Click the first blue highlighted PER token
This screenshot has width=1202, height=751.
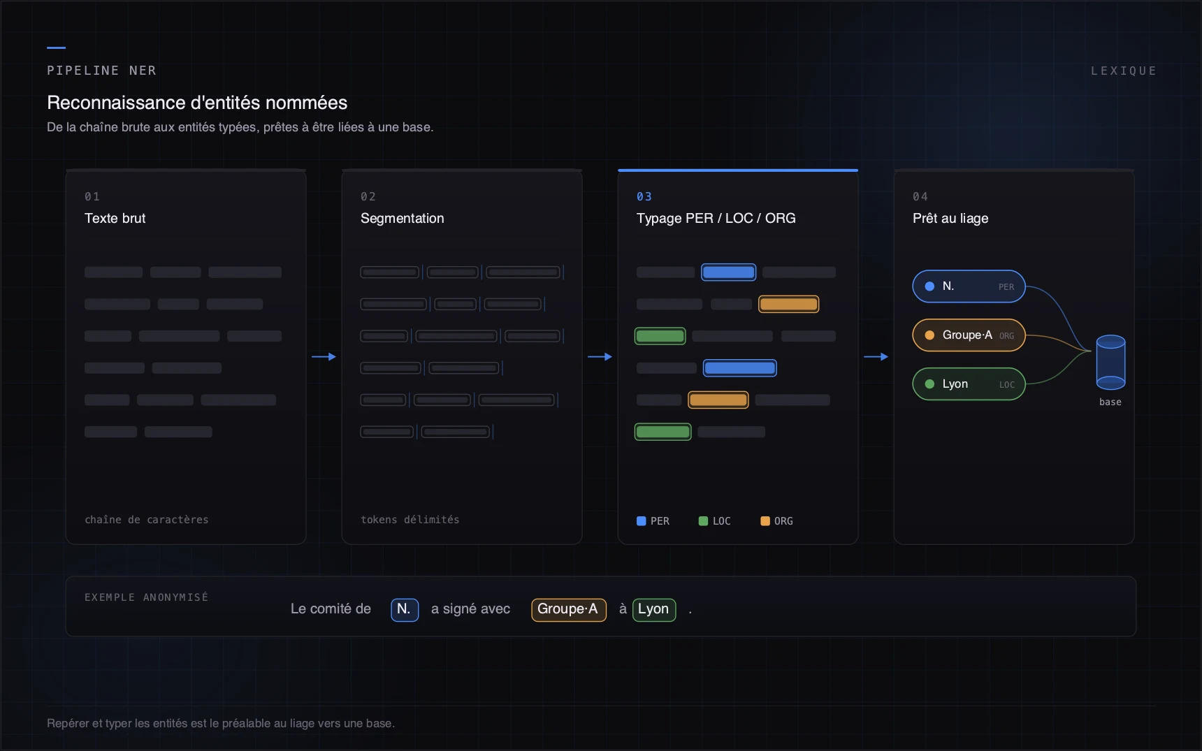pyautogui.click(x=728, y=272)
